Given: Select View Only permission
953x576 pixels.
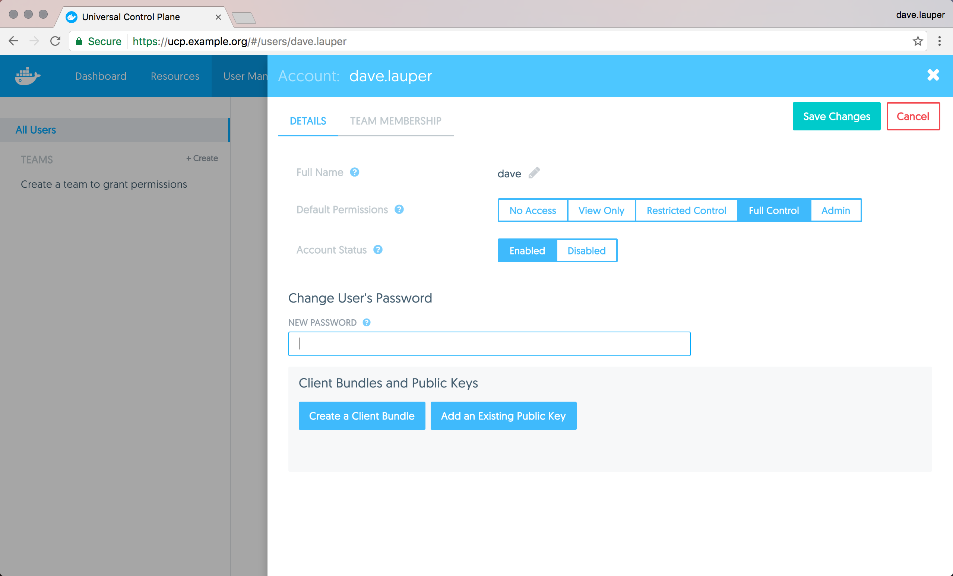Looking at the screenshot, I should tap(601, 211).
